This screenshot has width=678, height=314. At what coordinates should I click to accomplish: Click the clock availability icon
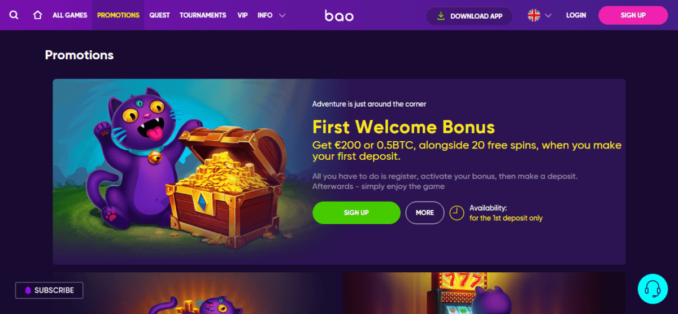457,213
